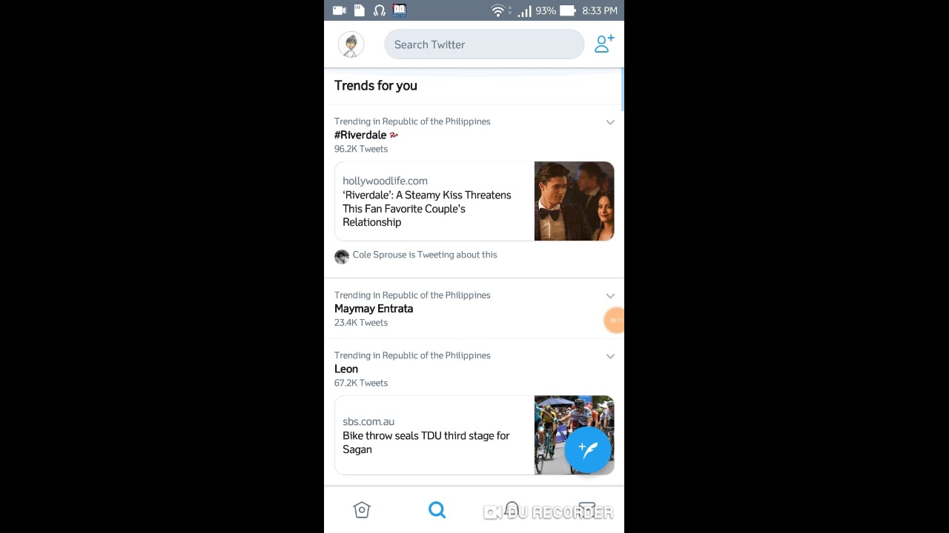Tap headphones status bar icon
This screenshot has width=949, height=533.
[380, 10]
